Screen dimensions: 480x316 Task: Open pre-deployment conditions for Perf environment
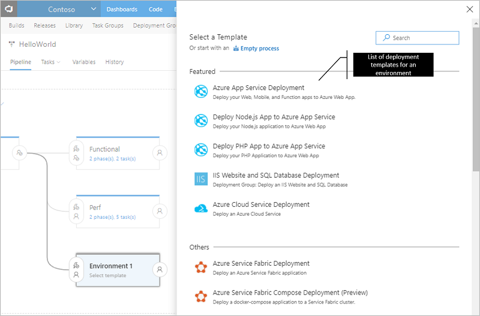[x=76, y=212]
